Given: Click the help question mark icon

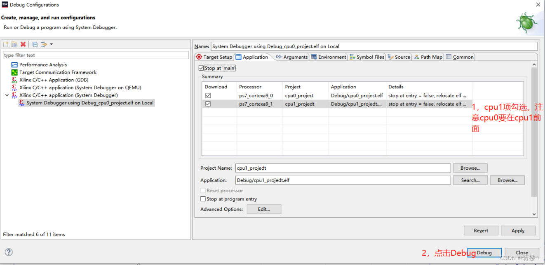Looking at the screenshot, I should [x=9, y=252].
